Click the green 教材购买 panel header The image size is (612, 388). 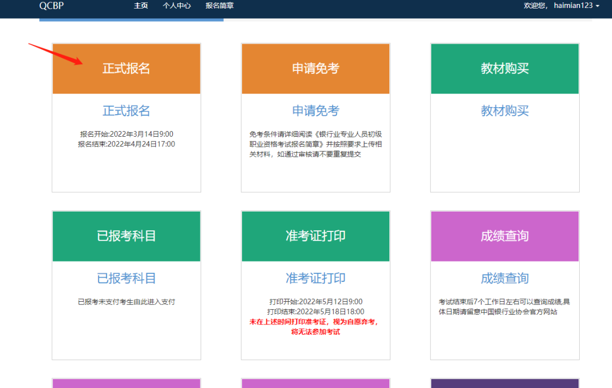point(504,68)
